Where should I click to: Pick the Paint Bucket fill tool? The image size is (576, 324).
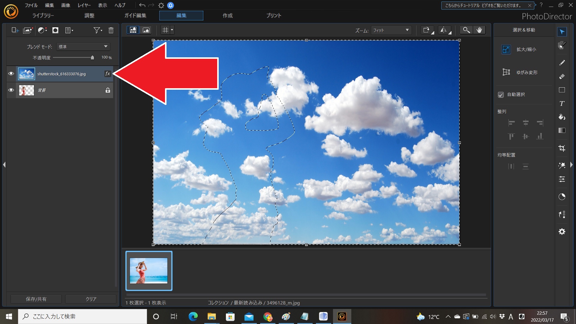coord(562,117)
